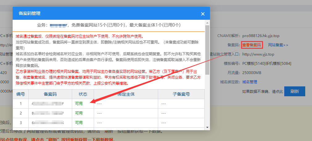Click the 状态 column header
The image size is (312, 141).
83,94
